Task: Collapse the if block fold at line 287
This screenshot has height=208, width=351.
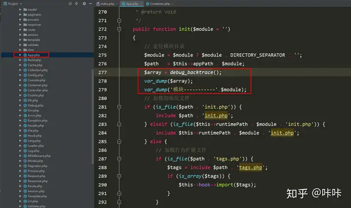Action: 119,159
